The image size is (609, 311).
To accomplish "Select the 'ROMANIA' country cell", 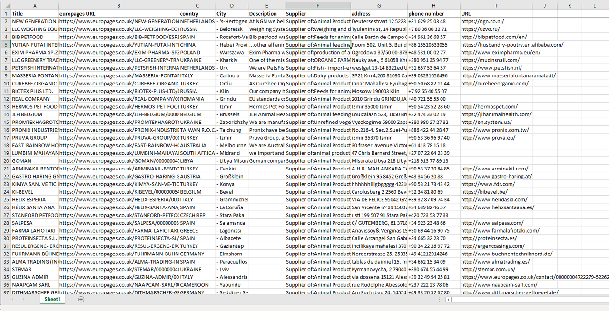I will 197,99.
